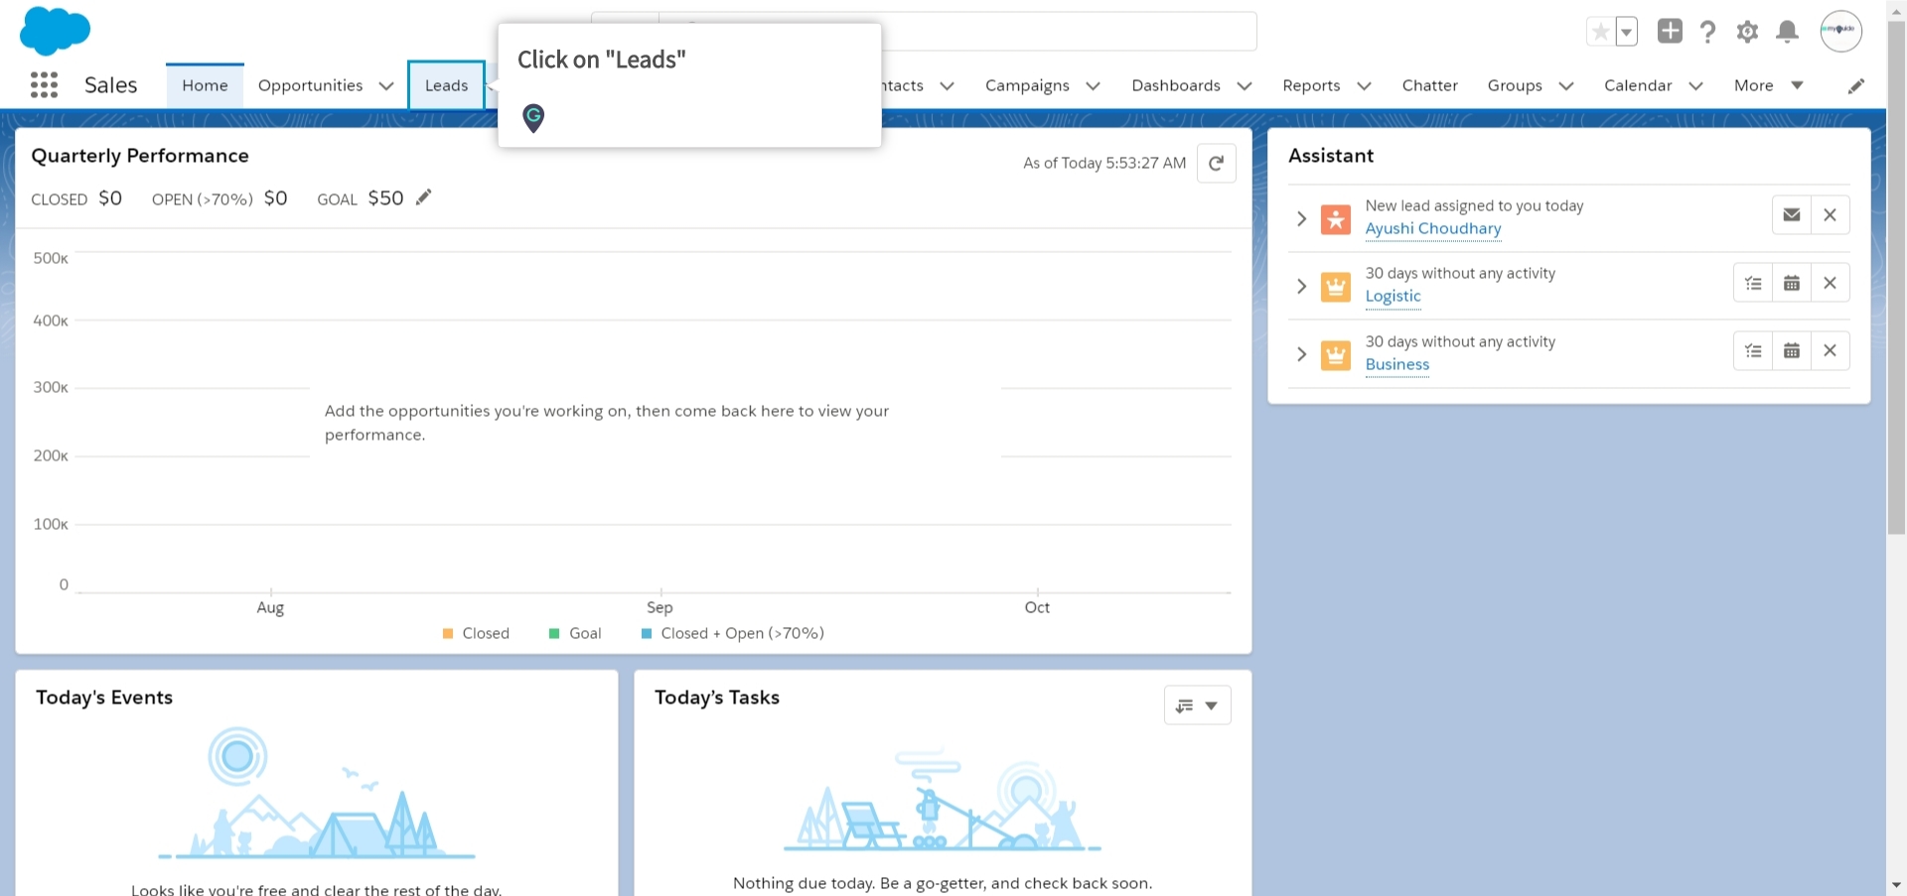Image resolution: width=1907 pixels, height=896 pixels.
Task: Open the user profile avatar
Action: 1840,31
